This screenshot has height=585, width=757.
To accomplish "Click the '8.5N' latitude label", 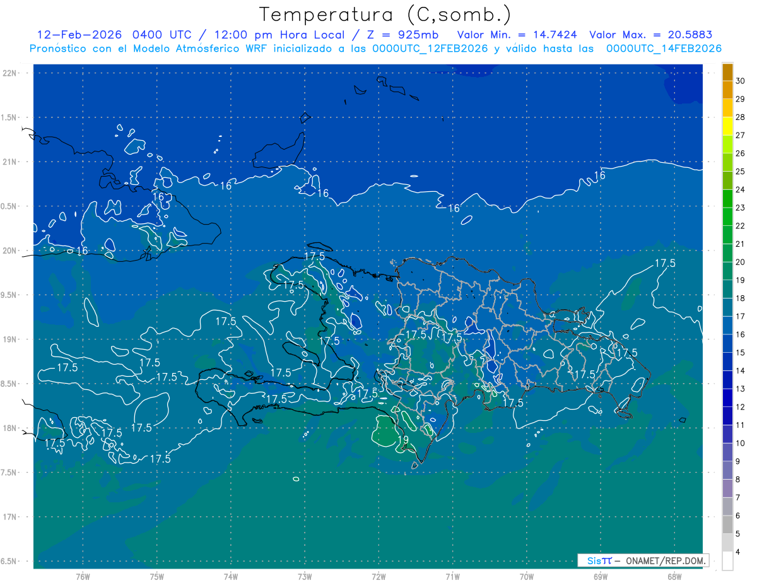I will point(9,384).
